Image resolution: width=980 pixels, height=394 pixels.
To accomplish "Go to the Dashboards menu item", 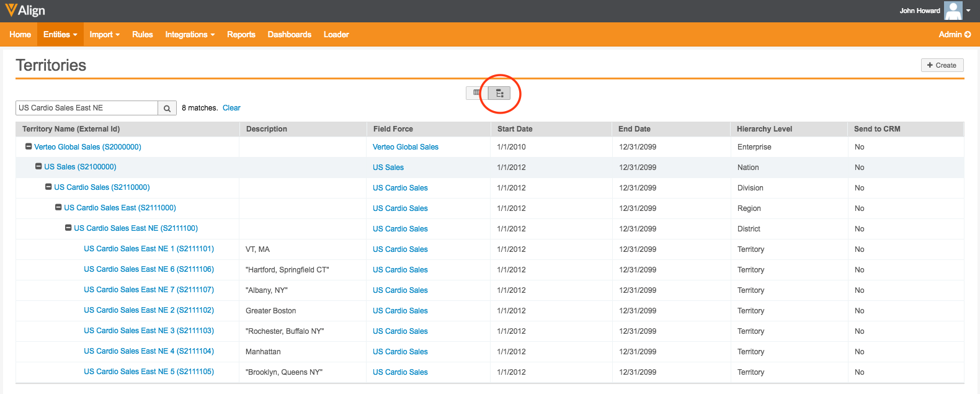I will pos(289,35).
